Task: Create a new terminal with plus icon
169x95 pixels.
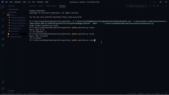Action: pos(150,6)
